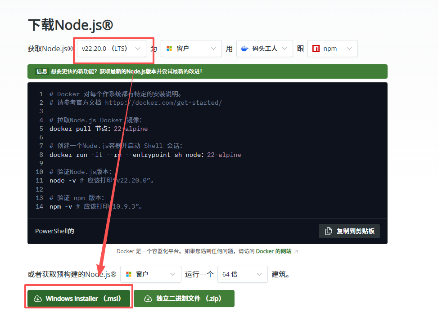Open the 码头工人 install method dropdown
Viewport: 438px width, 321px height.
[265, 49]
